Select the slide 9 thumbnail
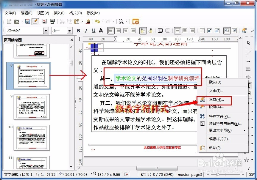The width and height of the screenshot is (257, 180). pos(32,107)
